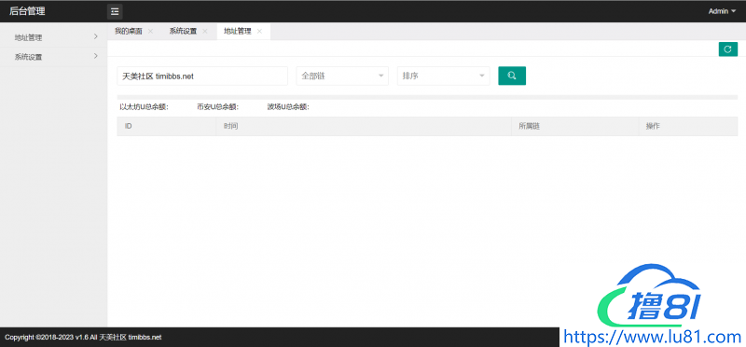The height and width of the screenshot is (347, 746).
Task: Click the 后台管理 header title
Action: [27, 11]
